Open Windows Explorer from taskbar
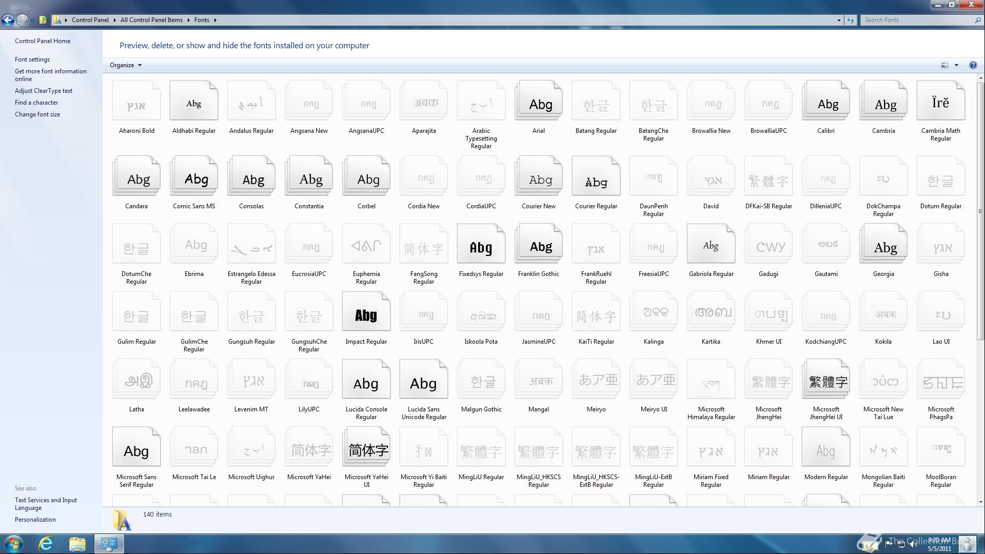Viewport: 985px width, 554px height. pos(77,544)
